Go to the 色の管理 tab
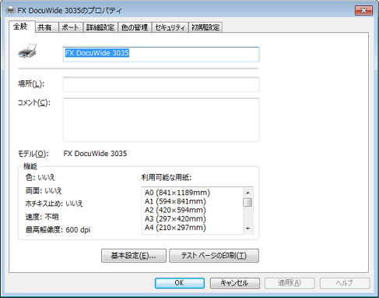 pos(135,27)
